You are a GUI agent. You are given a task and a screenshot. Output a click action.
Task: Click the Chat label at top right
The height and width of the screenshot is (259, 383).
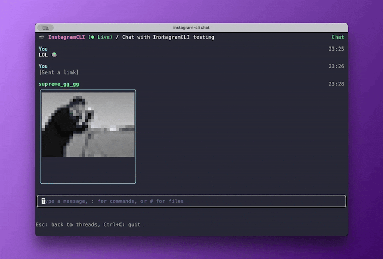tap(338, 37)
